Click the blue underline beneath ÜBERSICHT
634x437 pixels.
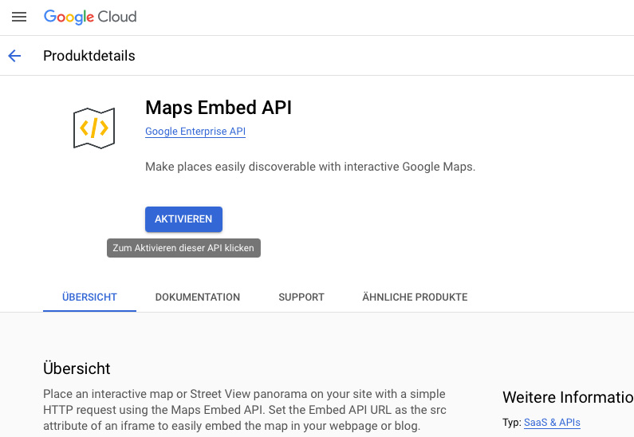(89, 311)
